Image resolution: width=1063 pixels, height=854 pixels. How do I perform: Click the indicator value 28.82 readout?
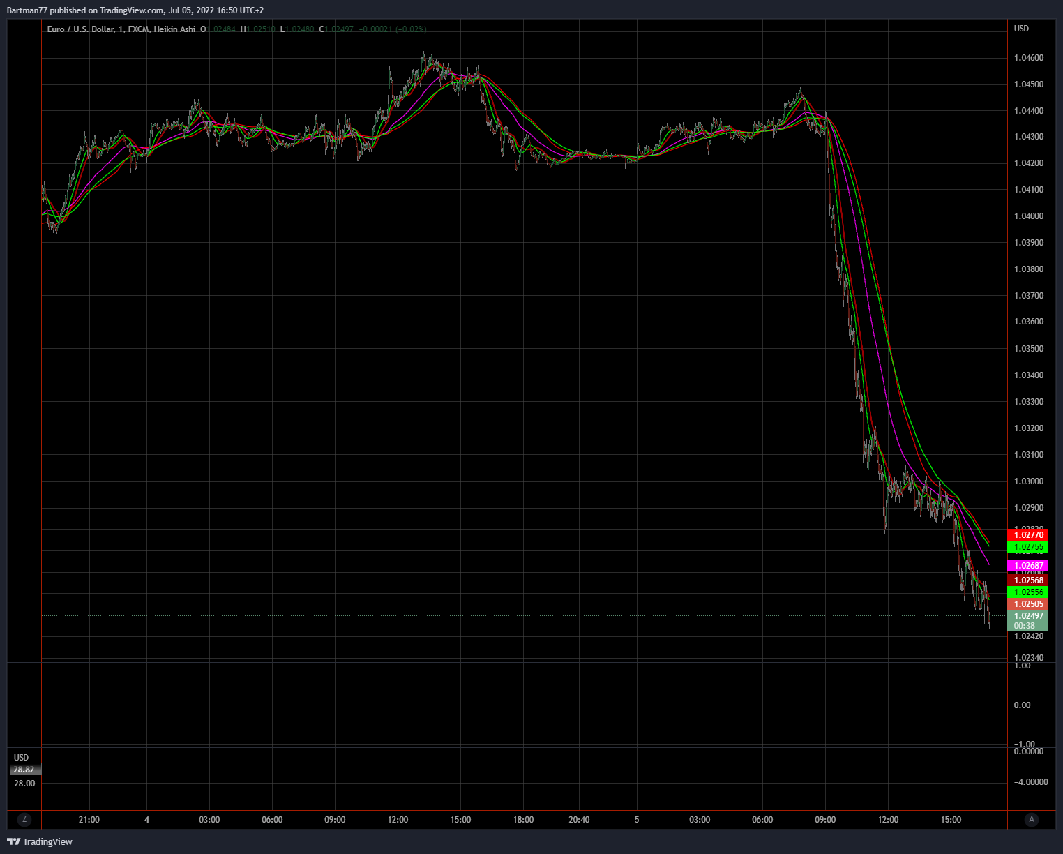(x=23, y=770)
